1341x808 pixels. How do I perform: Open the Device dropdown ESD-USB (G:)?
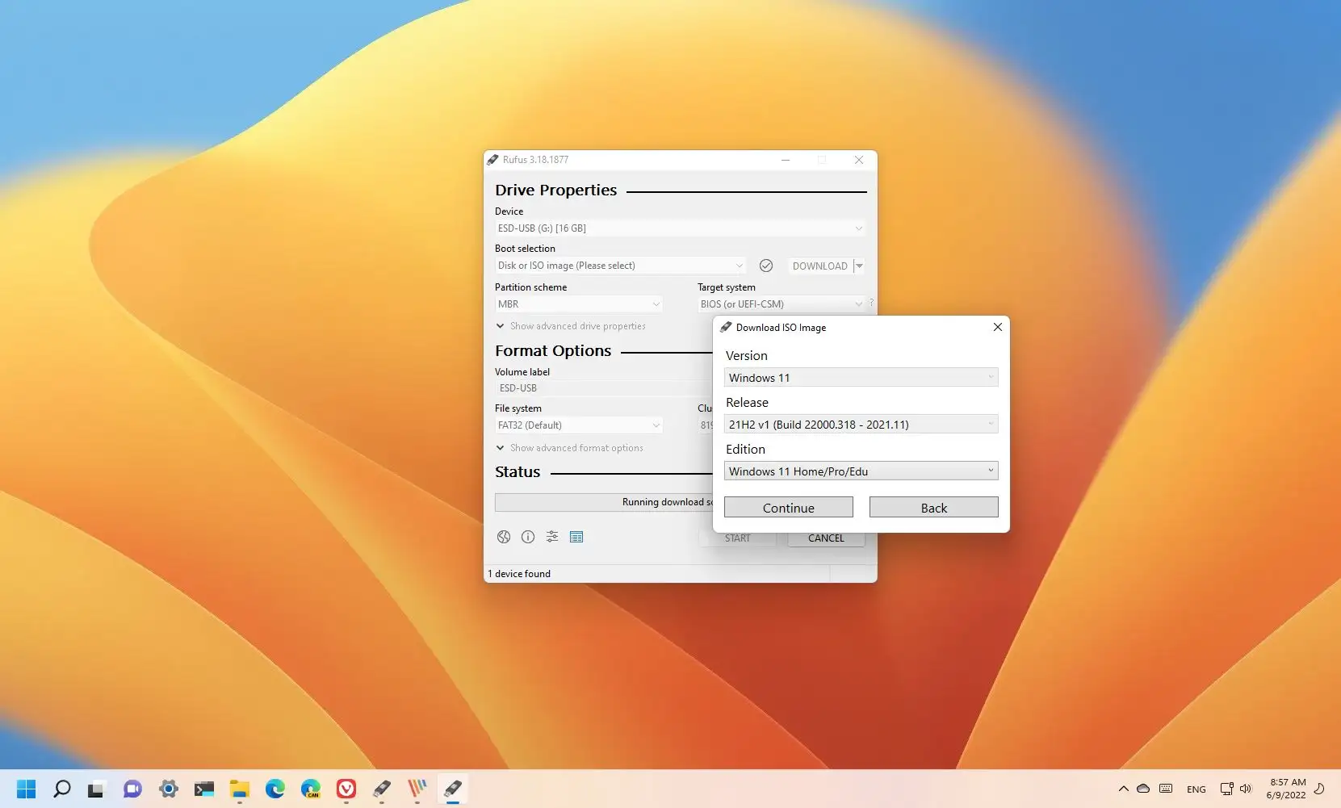click(680, 228)
